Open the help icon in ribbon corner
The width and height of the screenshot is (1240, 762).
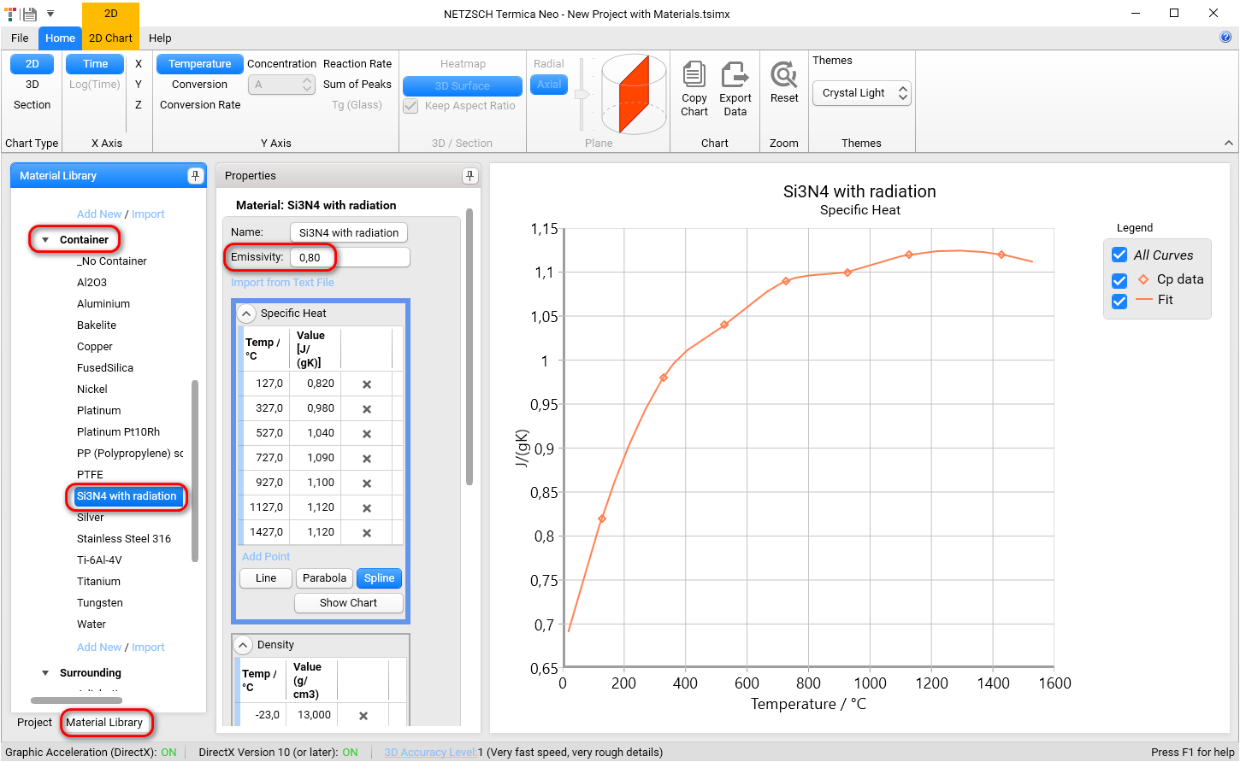point(1225,38)
